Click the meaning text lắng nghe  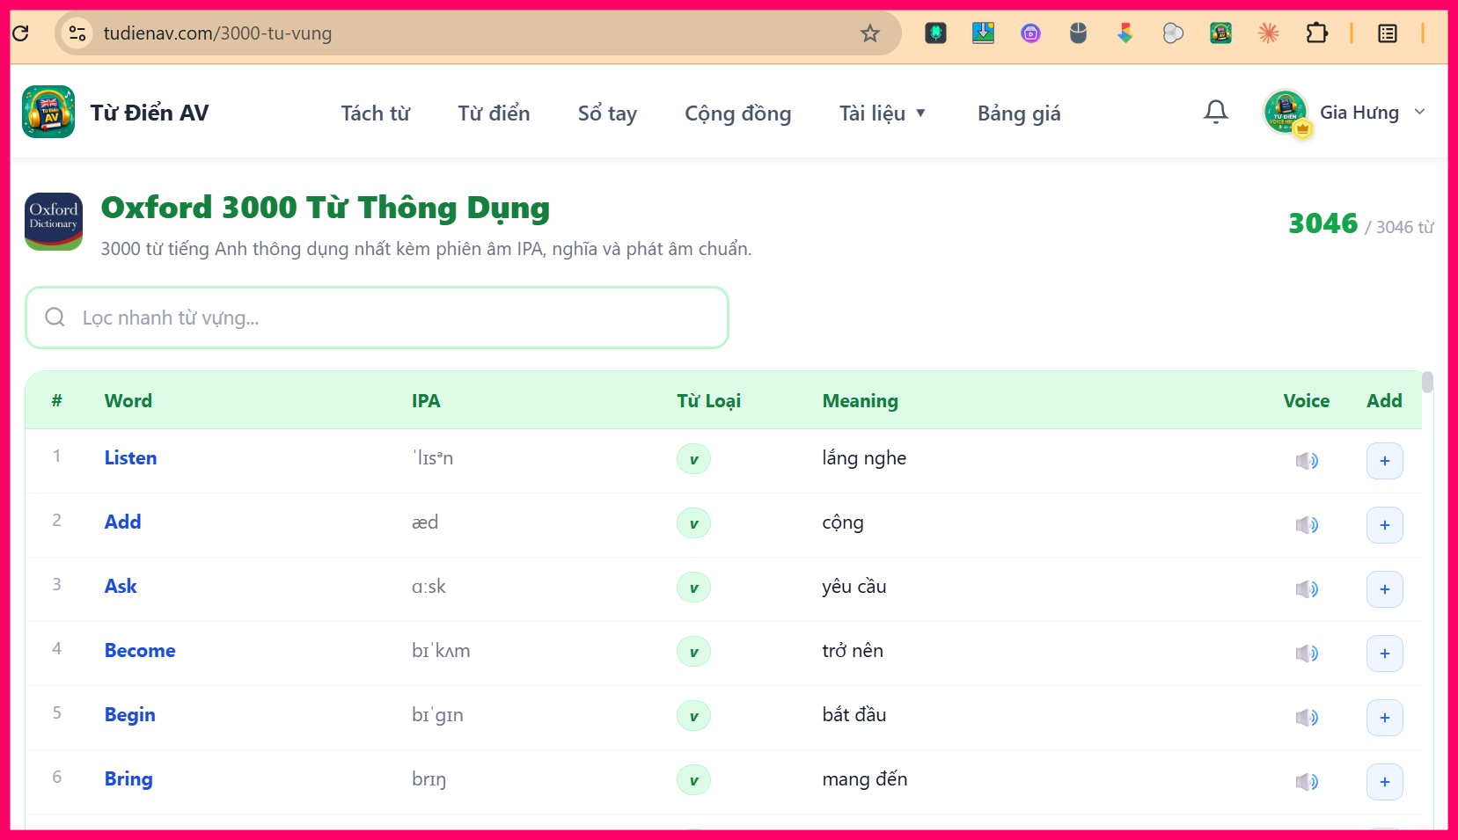pyautogui.click(x=864, y=458)
